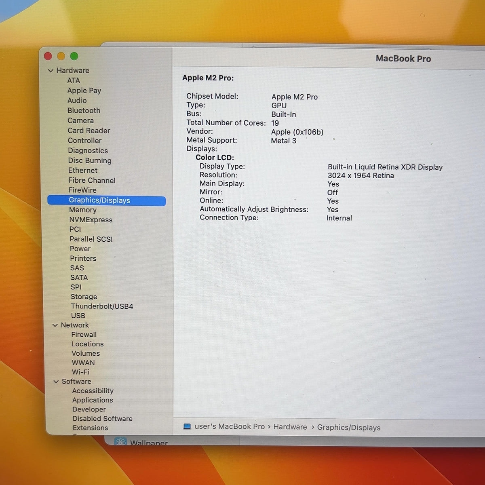Click the red close window button
This screenshot has width=485, height=485.
pos(48,56)
